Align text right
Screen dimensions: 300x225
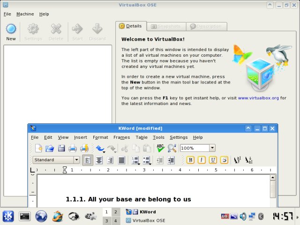coord(110,160)
